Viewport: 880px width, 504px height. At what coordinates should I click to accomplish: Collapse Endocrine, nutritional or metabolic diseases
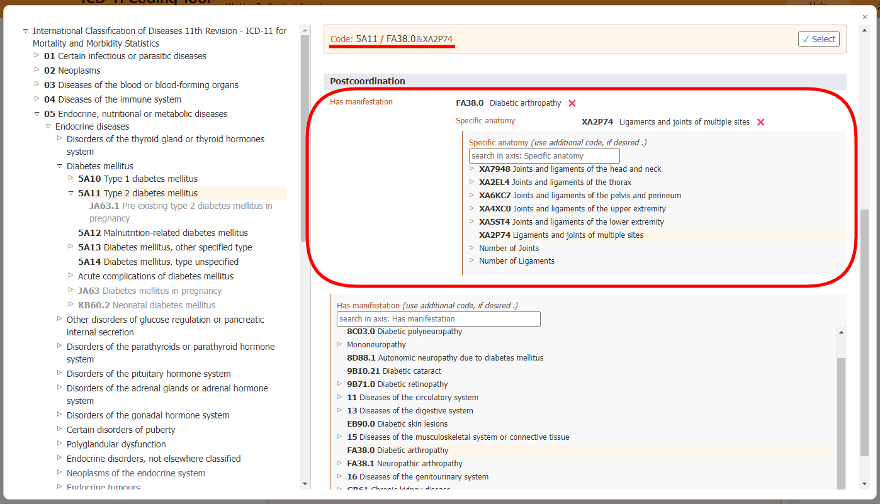coord(37,114)
